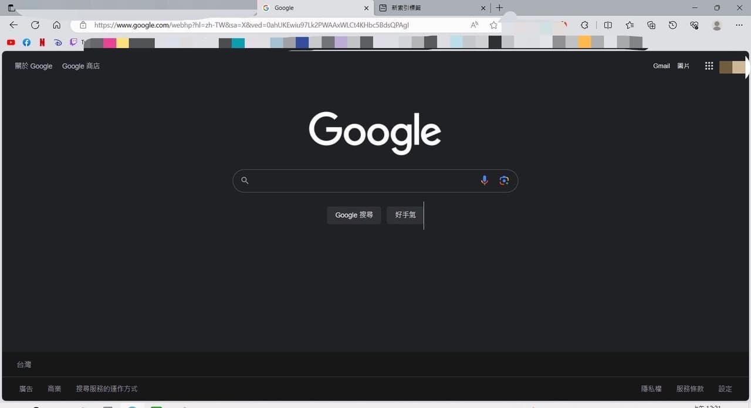Screen dimensions: 751x408
Task: Refresh the current page
Action: coord(35,25)
